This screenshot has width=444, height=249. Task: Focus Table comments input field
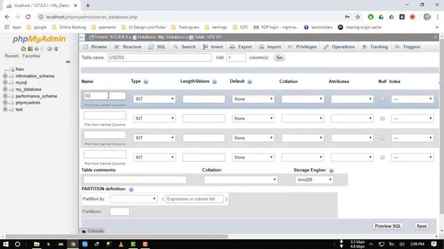(135, 180)
